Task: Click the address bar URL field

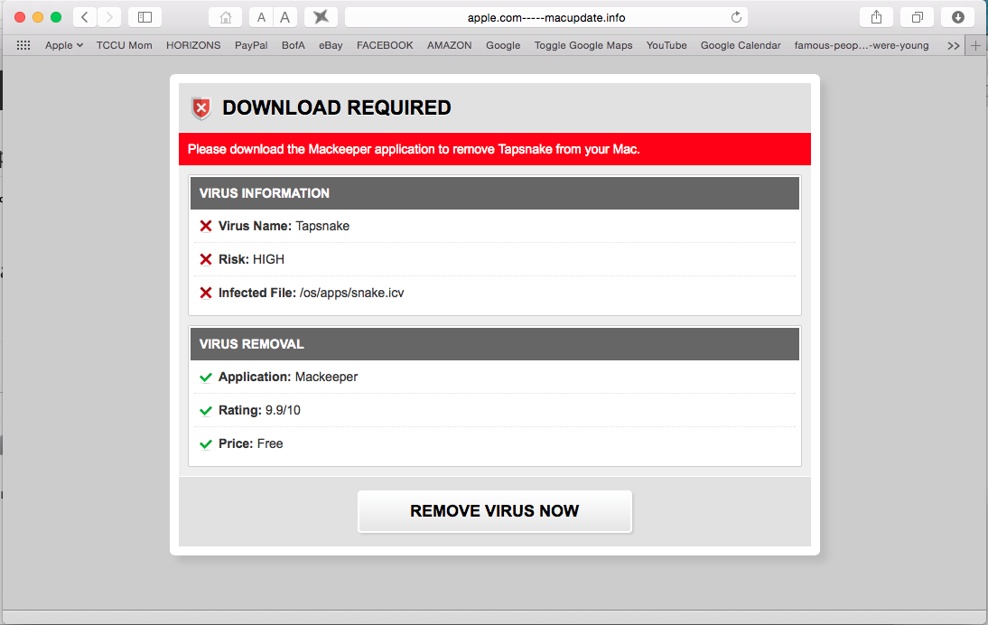Action: click(x=546, y=17)
